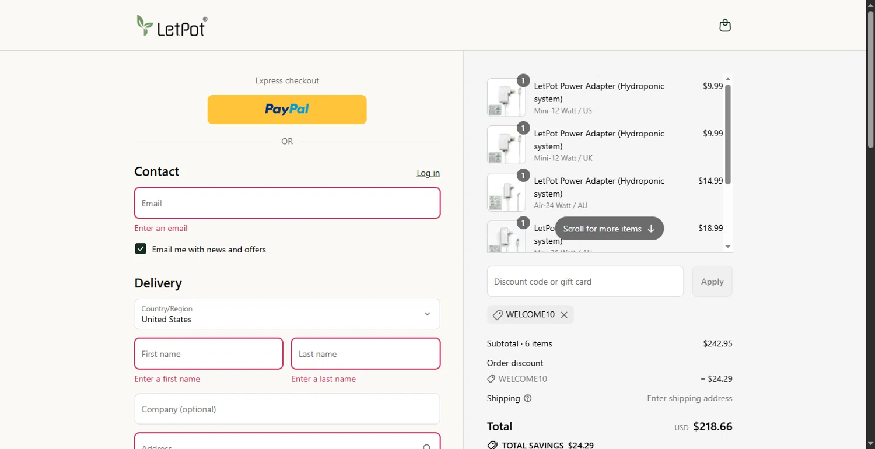Click the Mini-12 Watt / UK adapter thumbnail
Image resolution: width=875 pixels, height=449 pixels.
click(x=506, y=145)
